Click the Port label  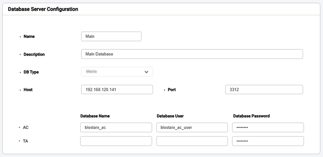[x=172, y=90]
